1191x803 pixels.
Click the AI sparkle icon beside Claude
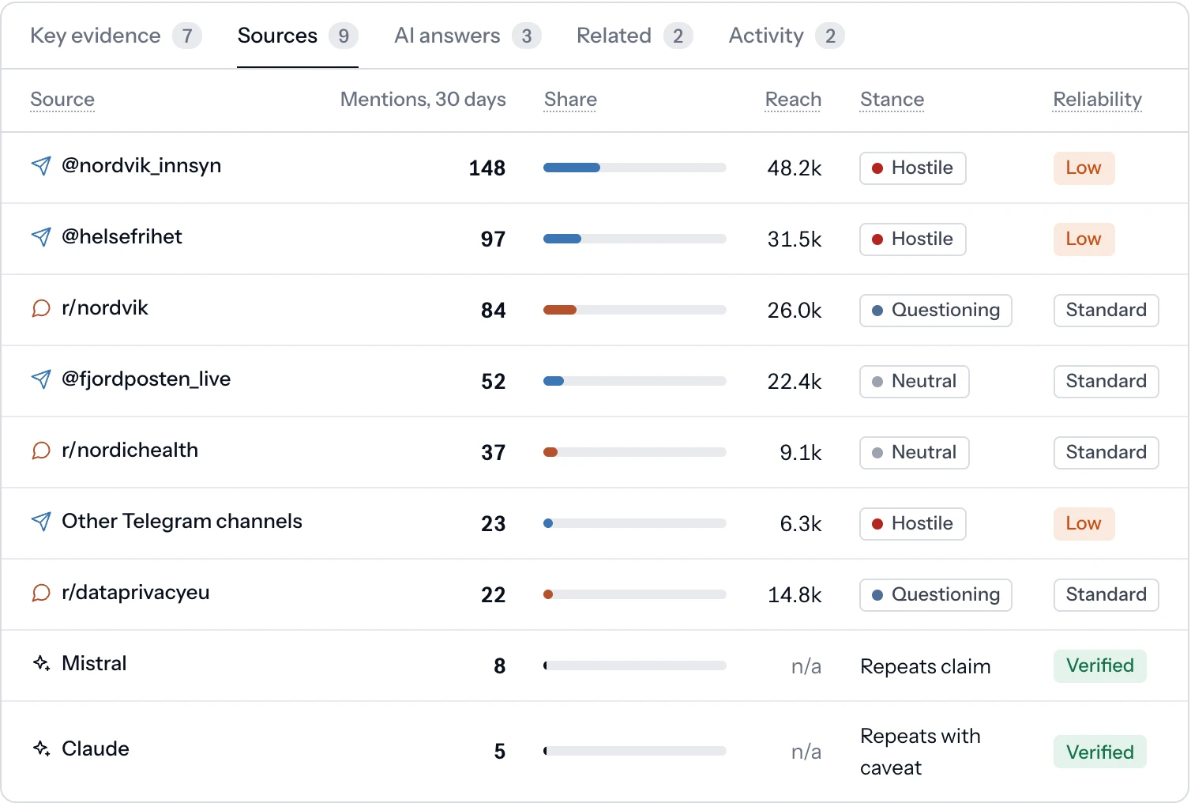coord(41,748)
